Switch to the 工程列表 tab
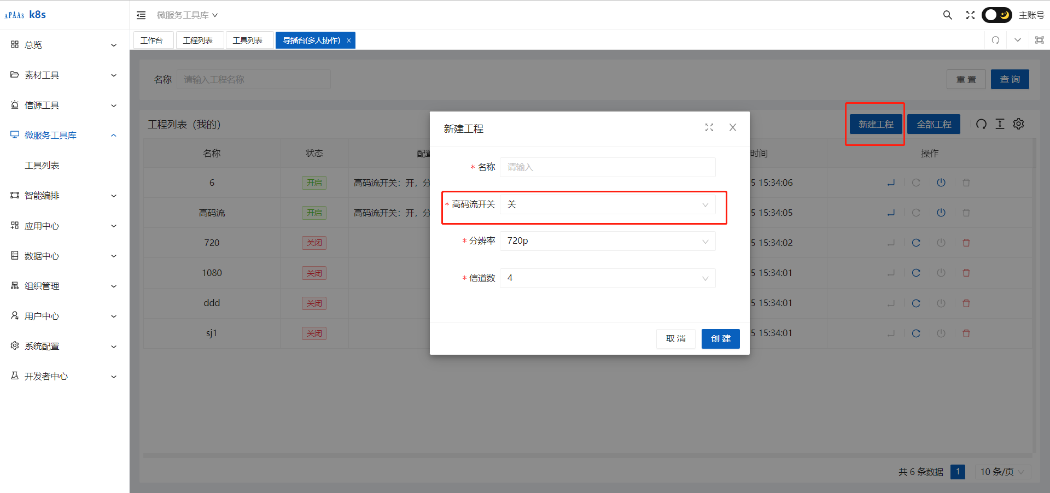Screen dimensions: 1050x493 click(198, 40)
